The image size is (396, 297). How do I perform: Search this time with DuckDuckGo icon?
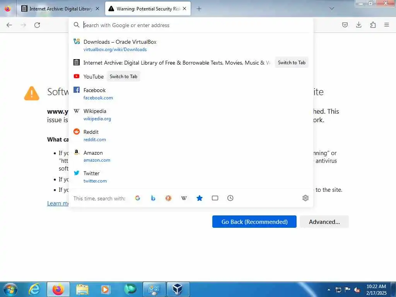pos(169,198)
